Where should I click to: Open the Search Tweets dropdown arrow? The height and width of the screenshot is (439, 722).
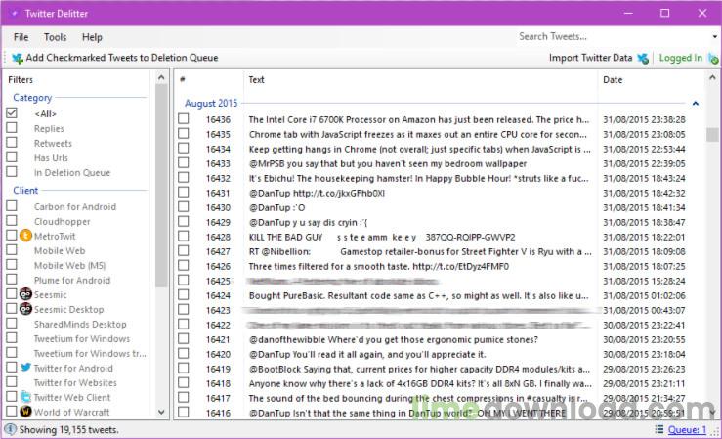coord(714,37)
